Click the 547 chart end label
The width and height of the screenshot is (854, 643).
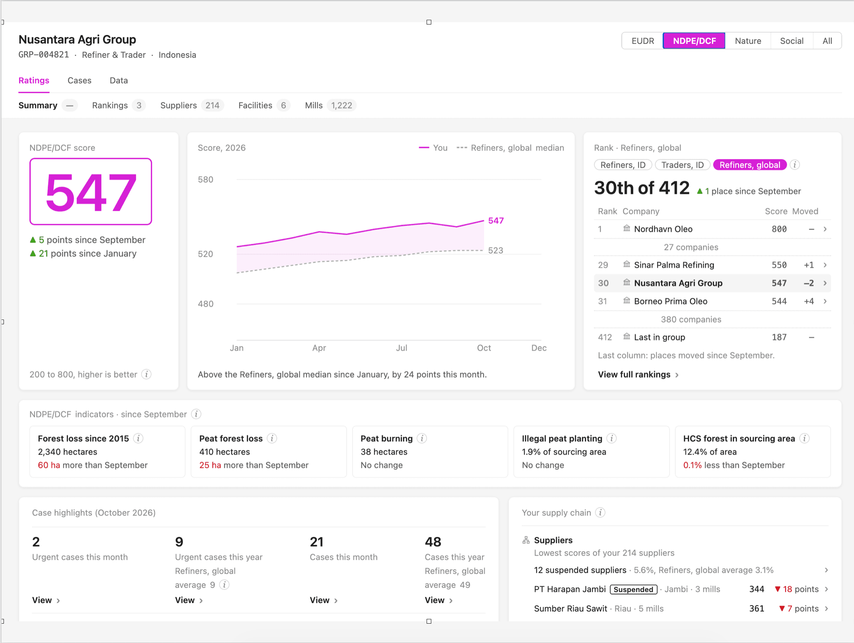[496, 221]
